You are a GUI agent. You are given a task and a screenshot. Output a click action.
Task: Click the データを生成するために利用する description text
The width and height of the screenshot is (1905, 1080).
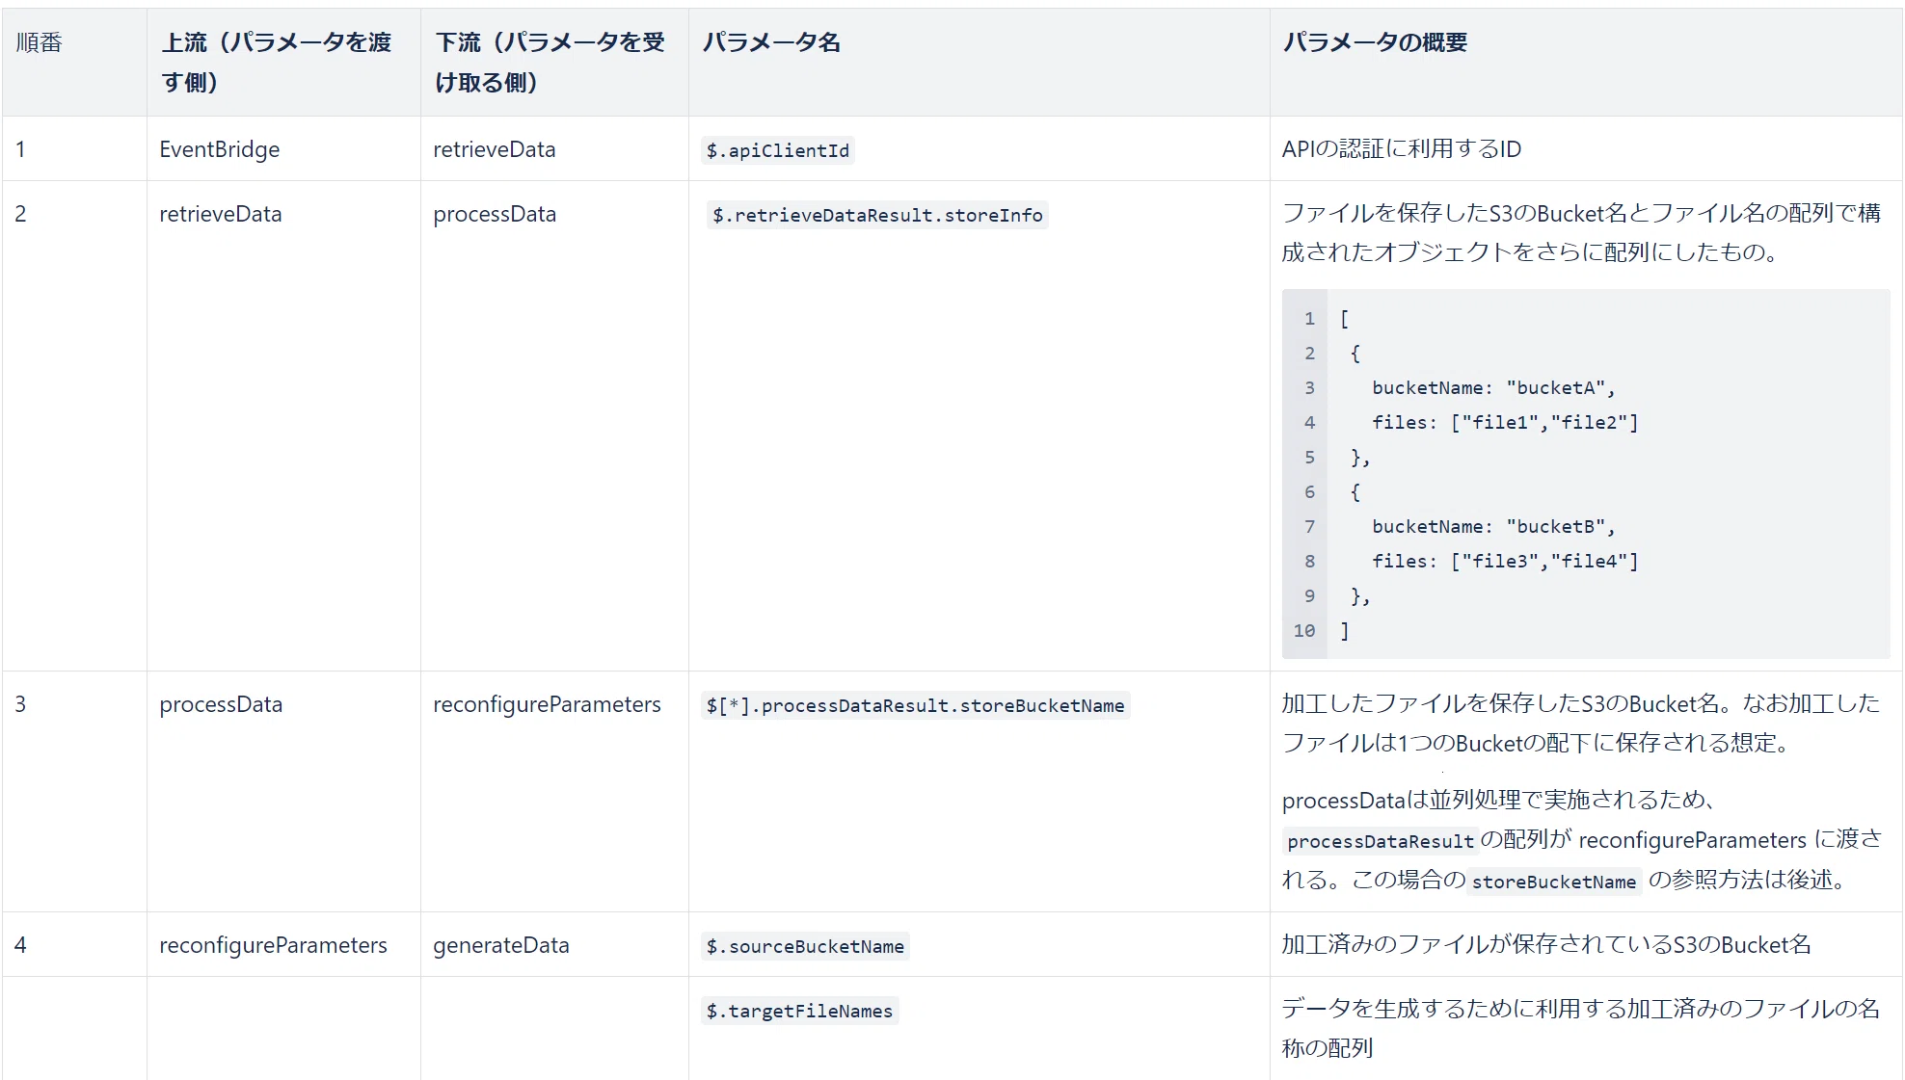(1580, 1028)
